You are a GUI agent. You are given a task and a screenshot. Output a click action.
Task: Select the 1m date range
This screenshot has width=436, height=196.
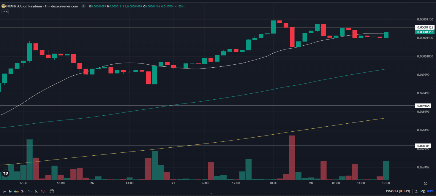30,191
